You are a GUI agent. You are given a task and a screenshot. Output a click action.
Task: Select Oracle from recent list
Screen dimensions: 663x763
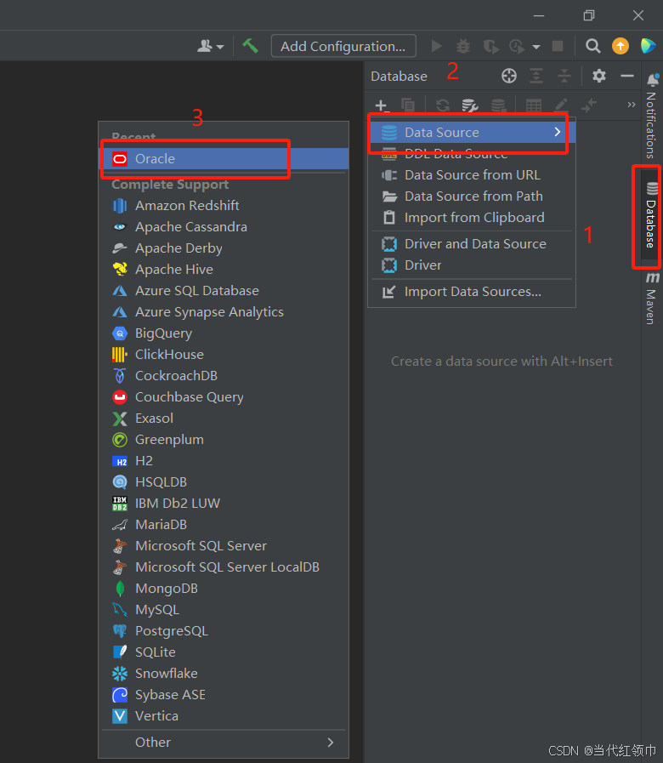pyautogui.click(x=225, y=158)
